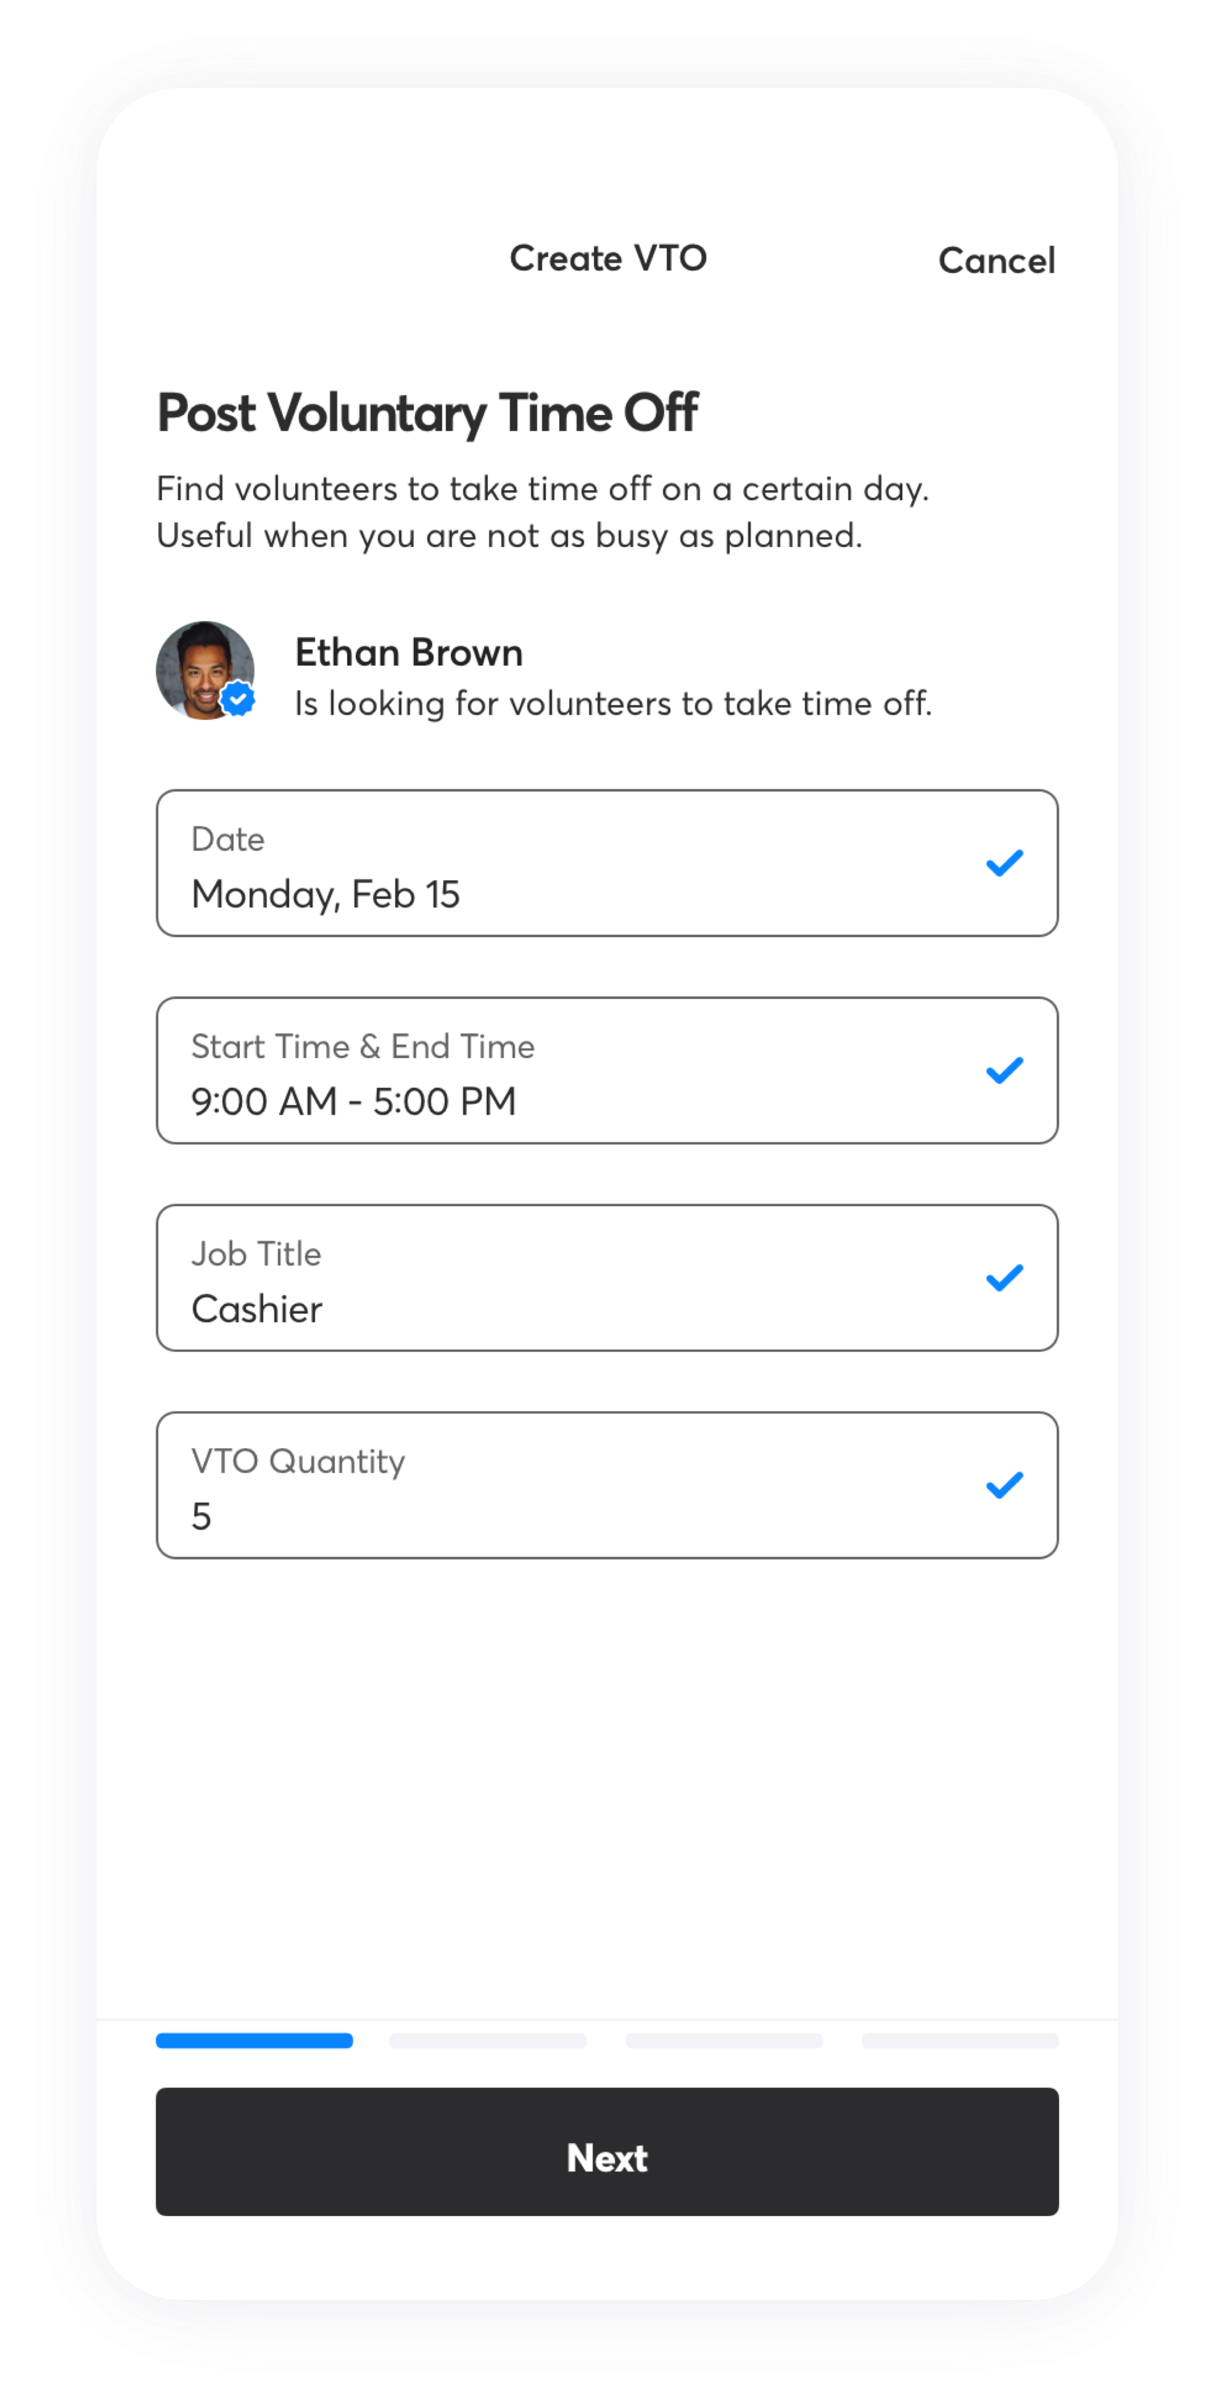Select the first blue progress step
1215x2405 pixels.
coord(254,2040)
